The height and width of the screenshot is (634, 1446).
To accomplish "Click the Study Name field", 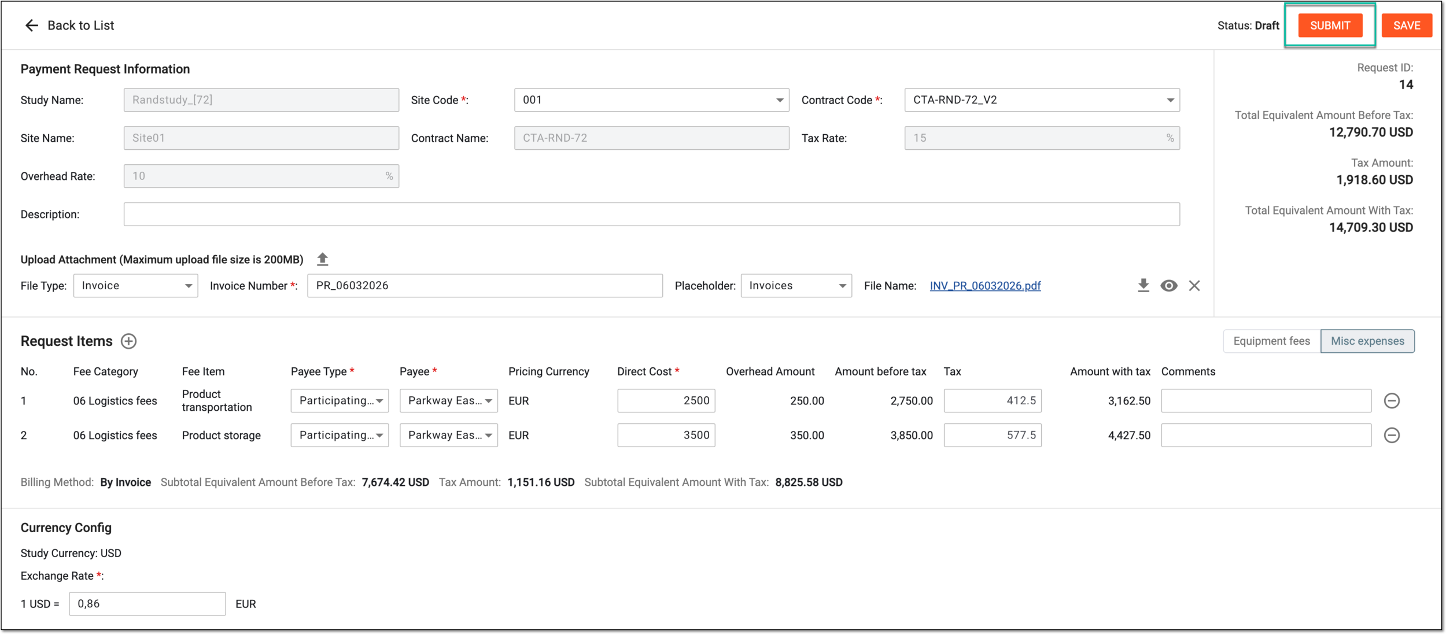I will (x=261, y=100).
